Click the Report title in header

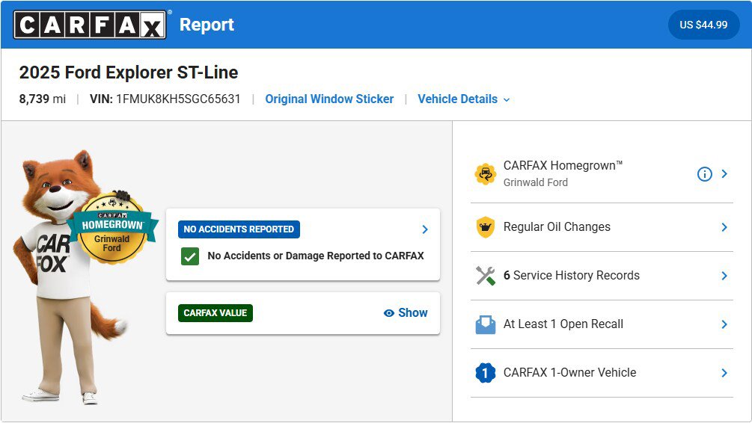[x=207, y=25]
